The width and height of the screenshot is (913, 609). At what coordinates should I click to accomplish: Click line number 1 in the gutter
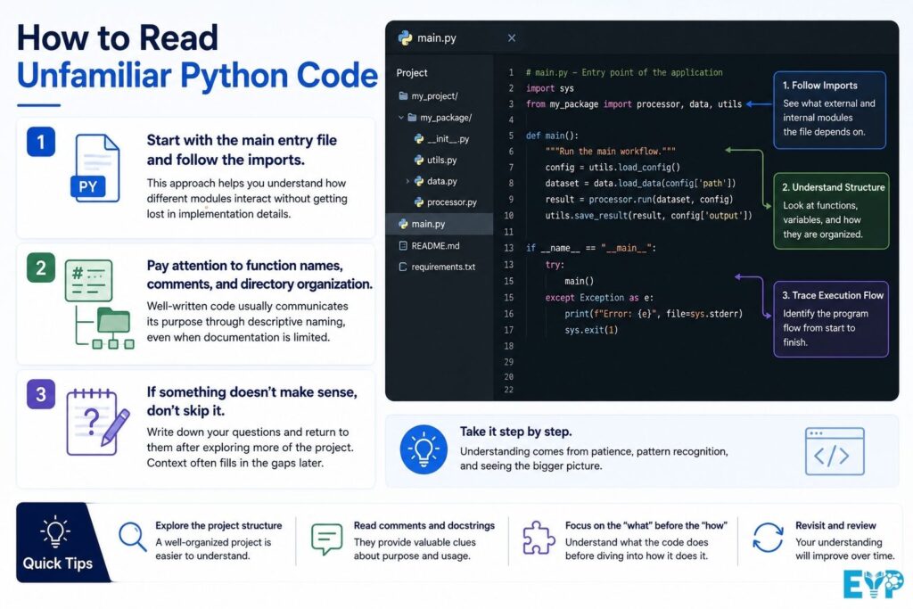511,73
